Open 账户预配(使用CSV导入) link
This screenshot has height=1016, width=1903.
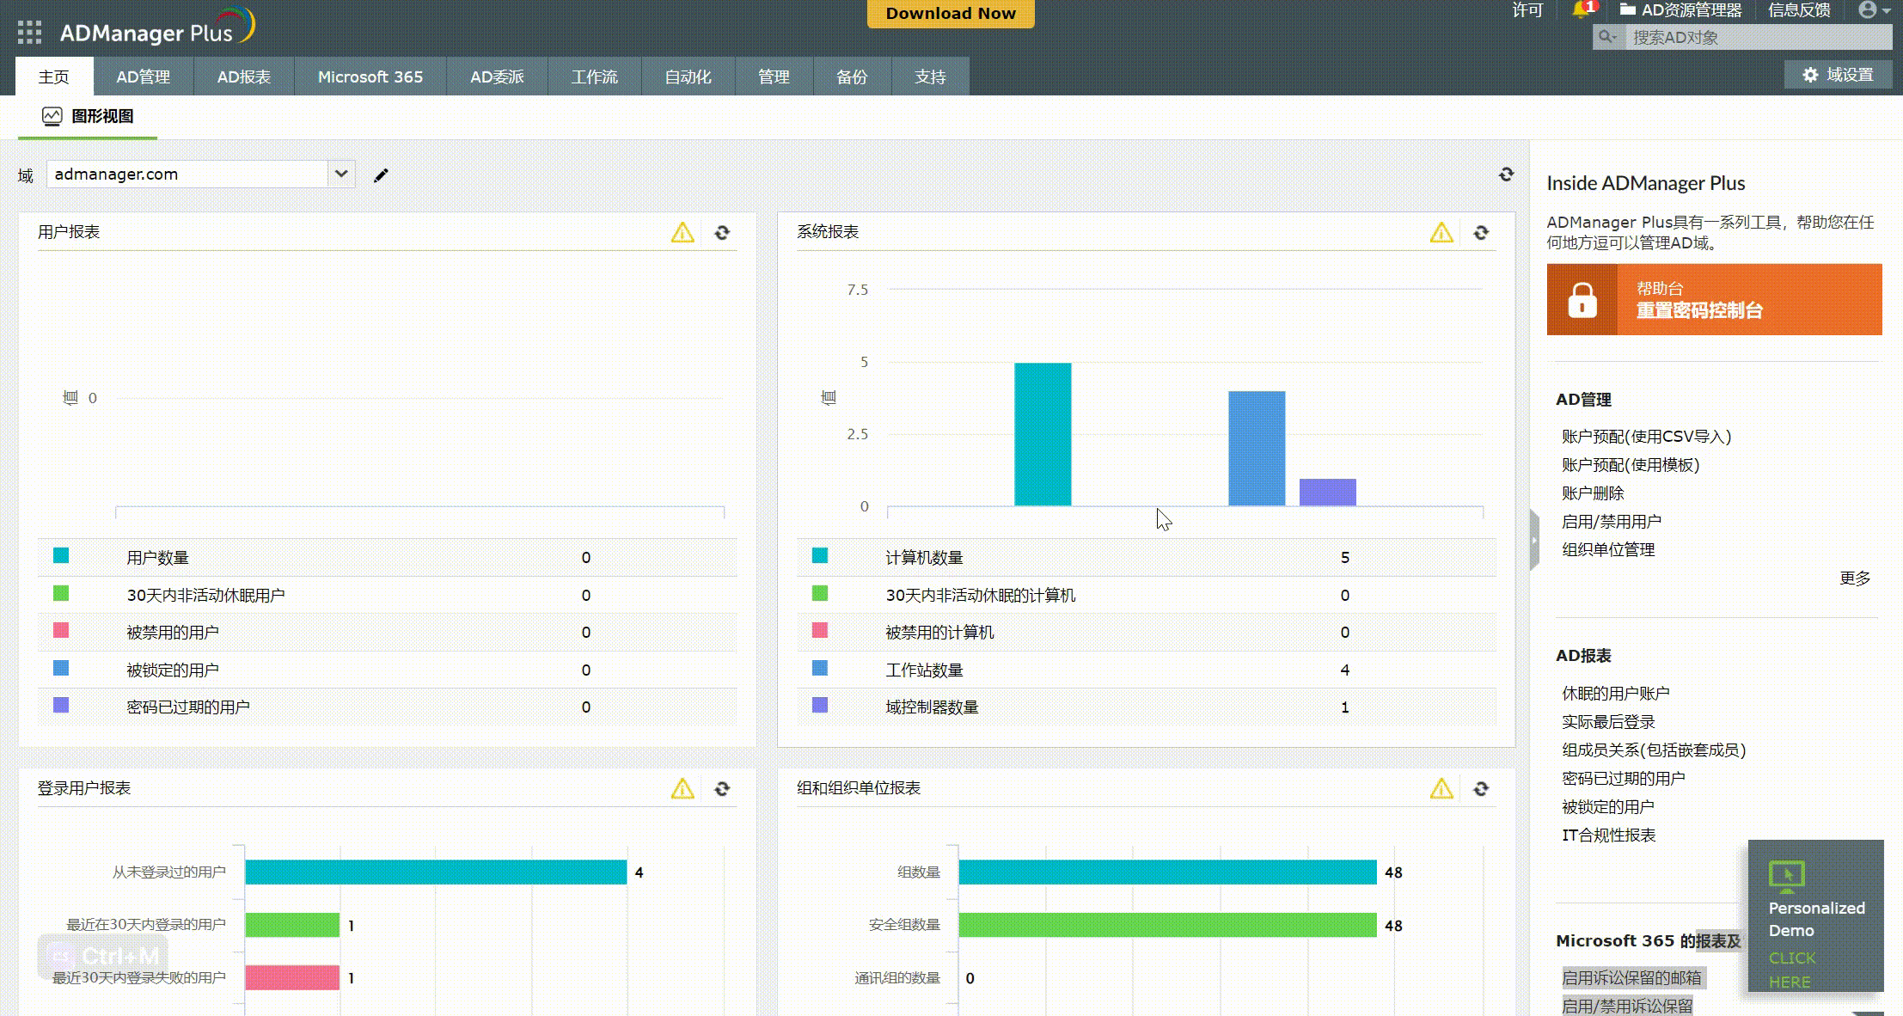click(1646, 437)
